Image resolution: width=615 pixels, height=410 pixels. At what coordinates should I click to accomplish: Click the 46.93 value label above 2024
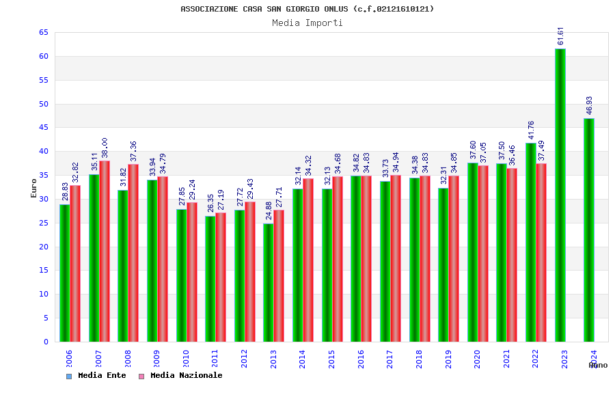tap(589, 106)
